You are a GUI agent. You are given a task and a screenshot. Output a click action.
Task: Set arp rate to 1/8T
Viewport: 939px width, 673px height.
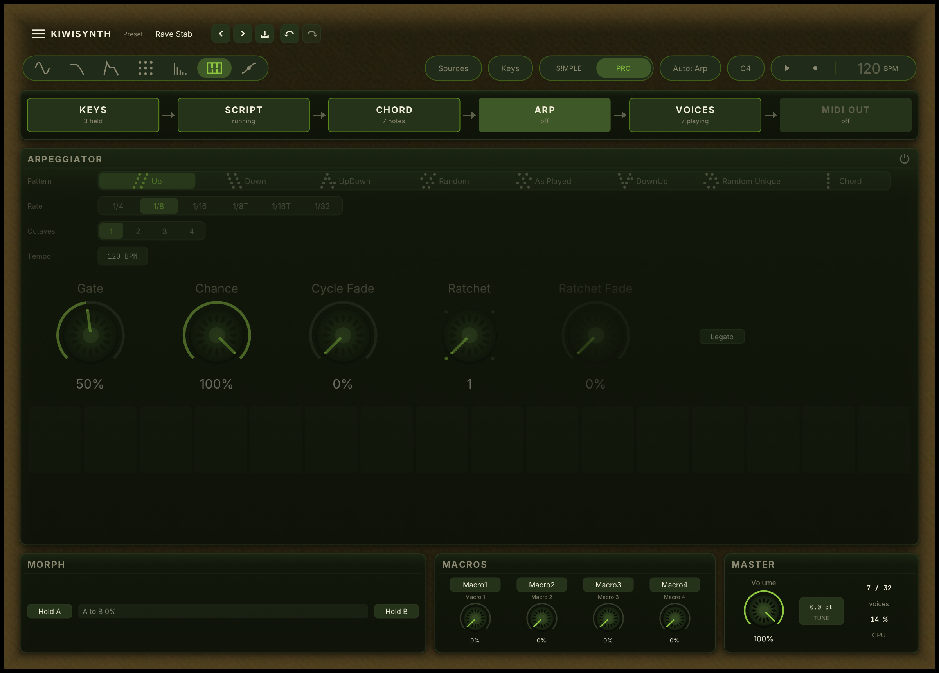pos(240,206)
